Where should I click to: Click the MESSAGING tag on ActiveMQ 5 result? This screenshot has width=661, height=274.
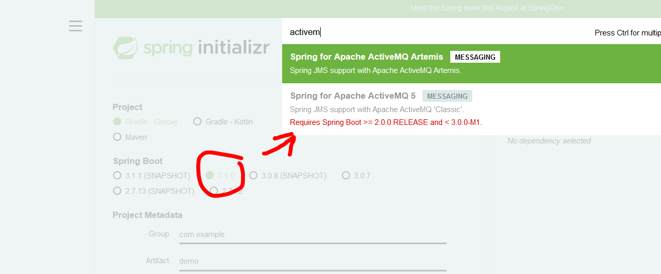[x=447, y=96]
